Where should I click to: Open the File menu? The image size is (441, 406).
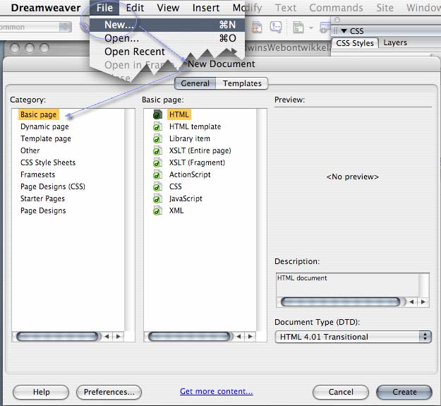[104, 8]
